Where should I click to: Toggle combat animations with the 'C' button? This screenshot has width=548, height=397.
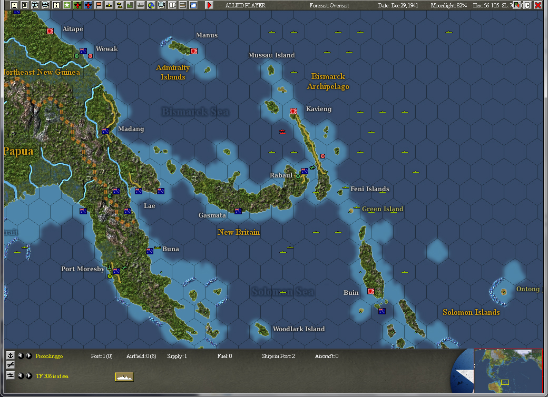527,5
